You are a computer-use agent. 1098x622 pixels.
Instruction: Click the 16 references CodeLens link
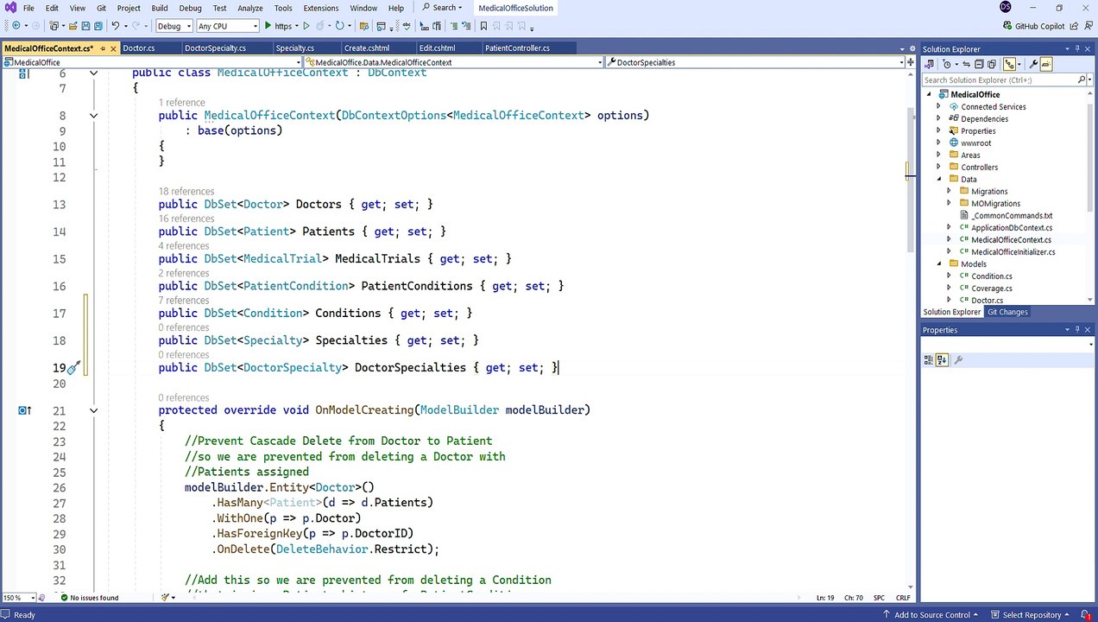click(x=186, y=219)
